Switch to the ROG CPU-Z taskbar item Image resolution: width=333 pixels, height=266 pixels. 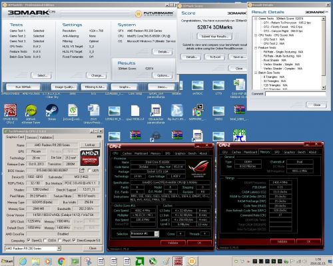(x=178, y=261)
